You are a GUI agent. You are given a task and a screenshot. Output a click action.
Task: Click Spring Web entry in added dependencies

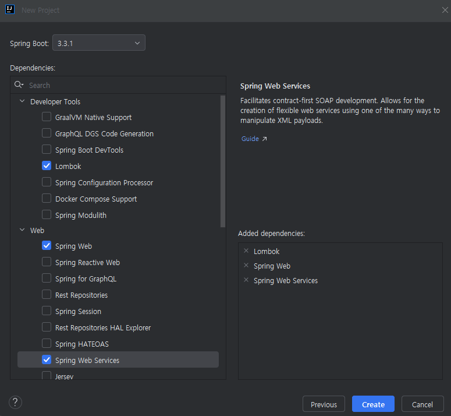pos(272,266)
